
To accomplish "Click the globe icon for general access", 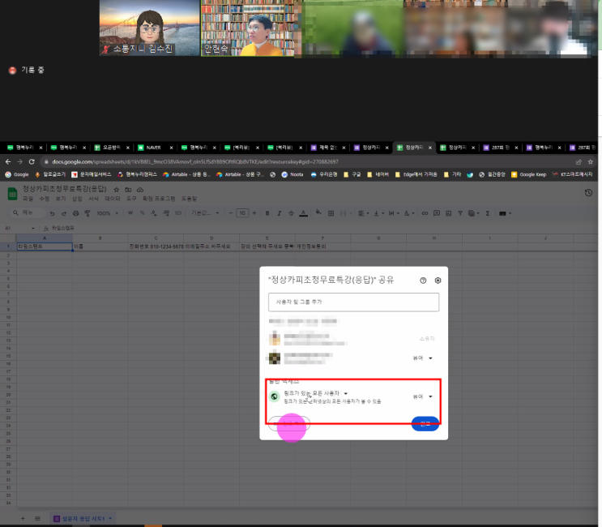I will [274, 396].
